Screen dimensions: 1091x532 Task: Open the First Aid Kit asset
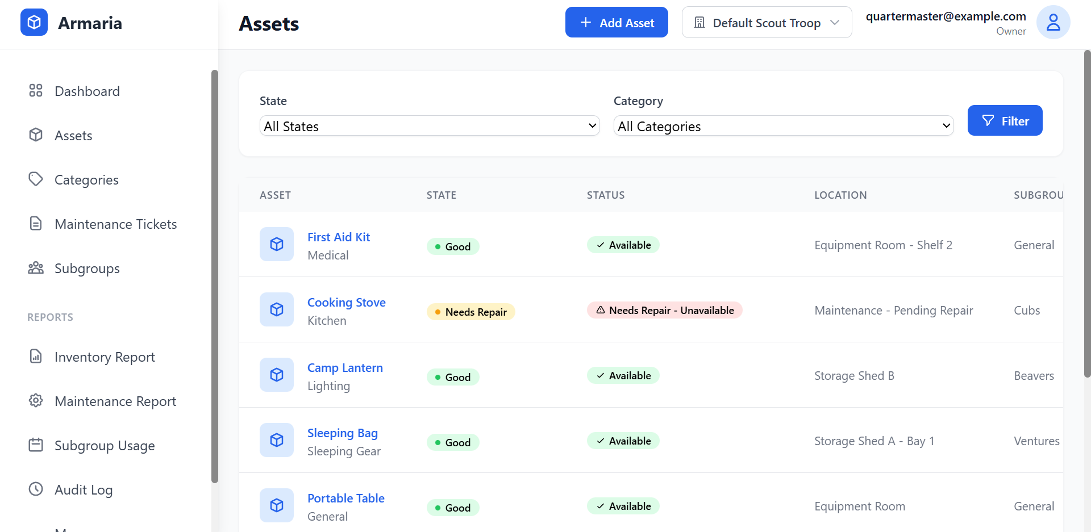click(x=338, y=237)
